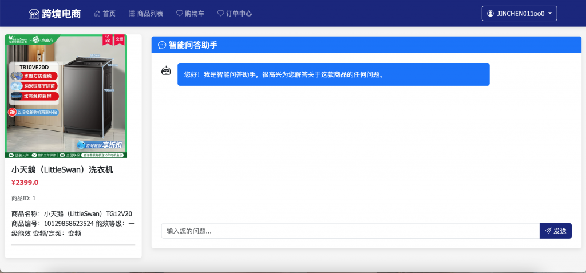Focus the 输入您的问题 input field
The height and width of the screenshot is (273, 586).
tap(350, 231)
